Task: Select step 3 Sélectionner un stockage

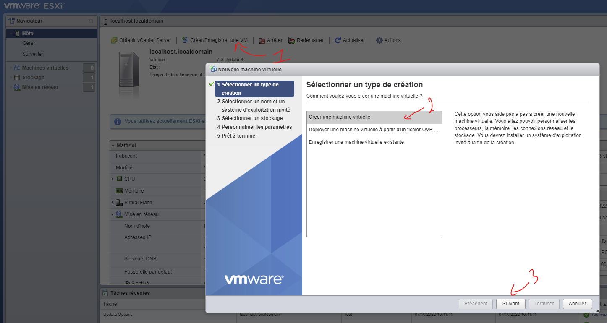Action: pyautogui.click(x=250, y=118)
